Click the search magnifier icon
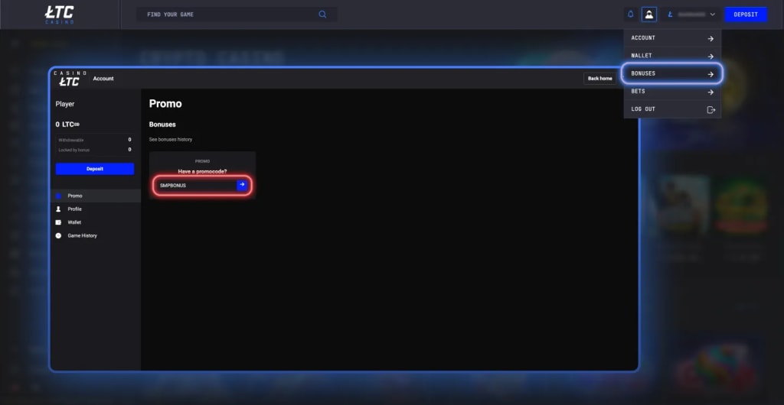 tap(322, 15)
